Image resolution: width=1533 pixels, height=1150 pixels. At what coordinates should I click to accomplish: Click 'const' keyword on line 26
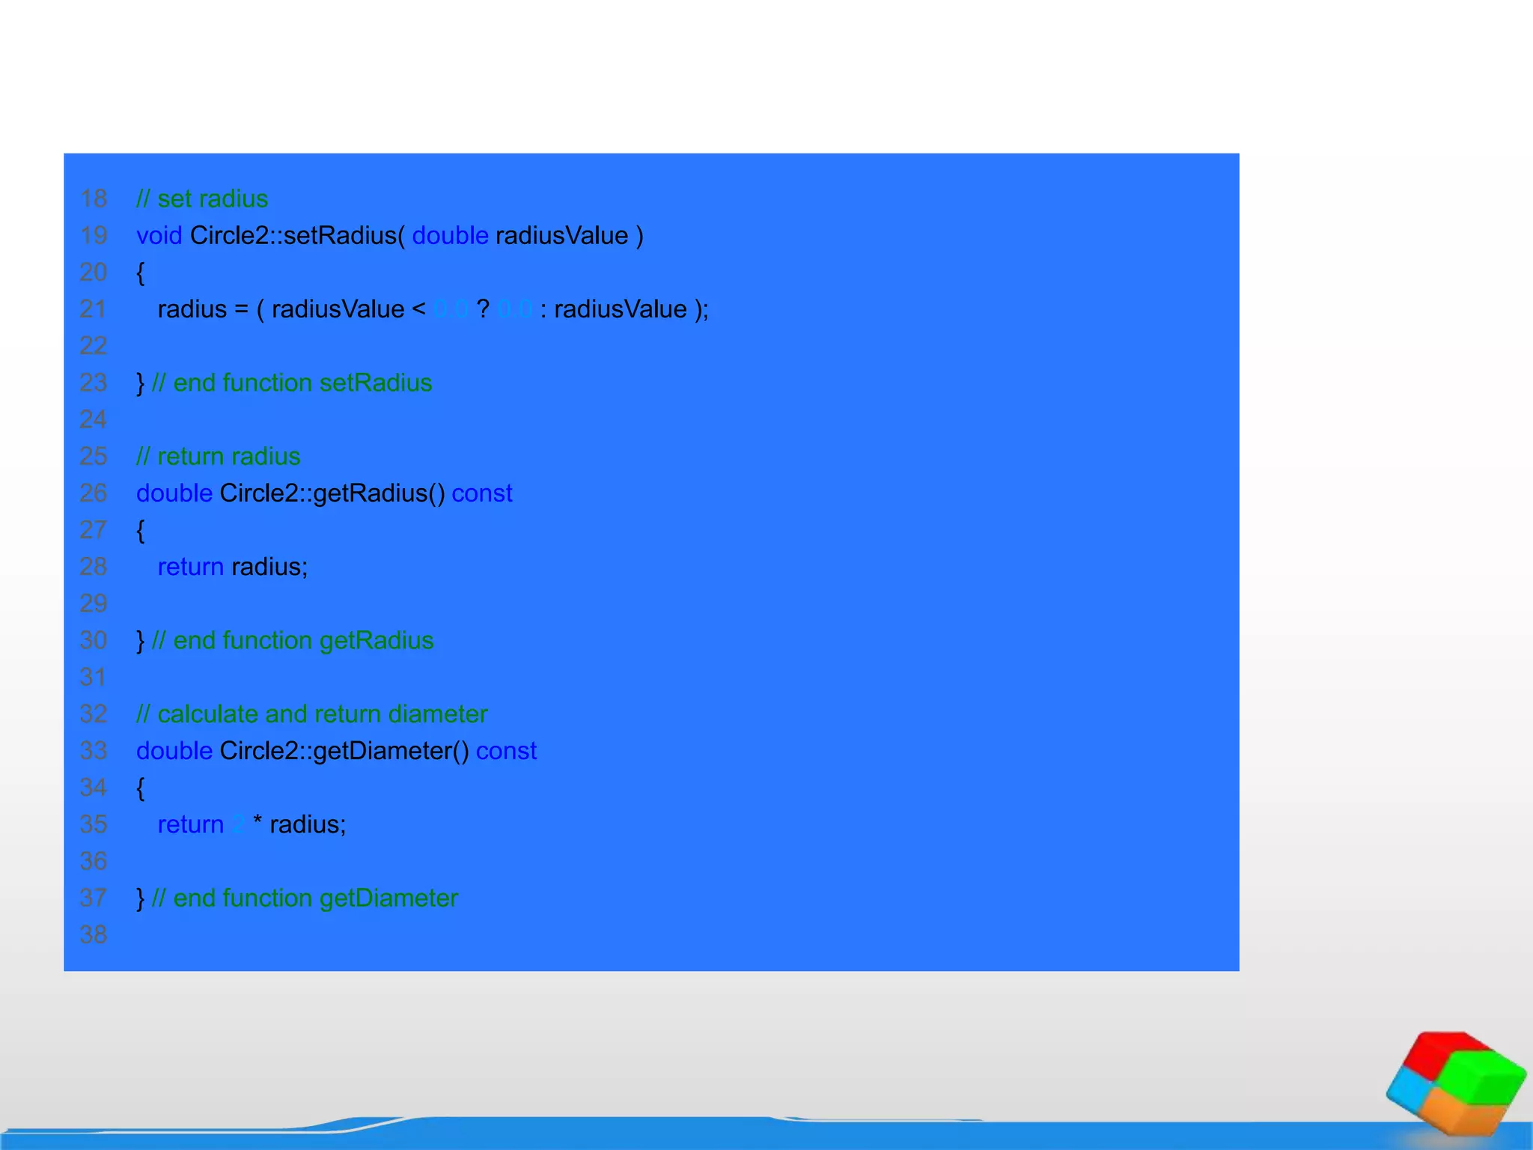[x=482, y=493]
